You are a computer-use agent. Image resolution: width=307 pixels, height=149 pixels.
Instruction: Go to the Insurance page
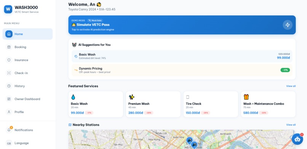(27, 60)
